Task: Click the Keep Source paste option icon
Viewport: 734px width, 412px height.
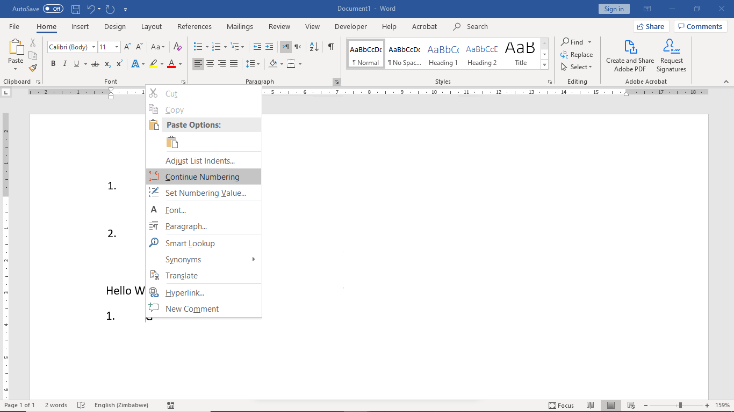Action: tap(172, 142)
